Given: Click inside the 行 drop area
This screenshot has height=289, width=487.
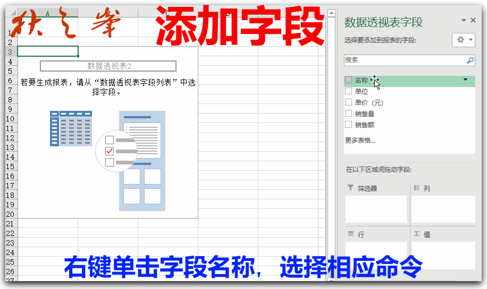Looking at the screenshot, I should click(x=376, y=255).
